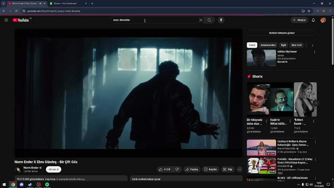Click the video player to pause
This screenshot has width=334, height=188.
[x=128, y=93]
